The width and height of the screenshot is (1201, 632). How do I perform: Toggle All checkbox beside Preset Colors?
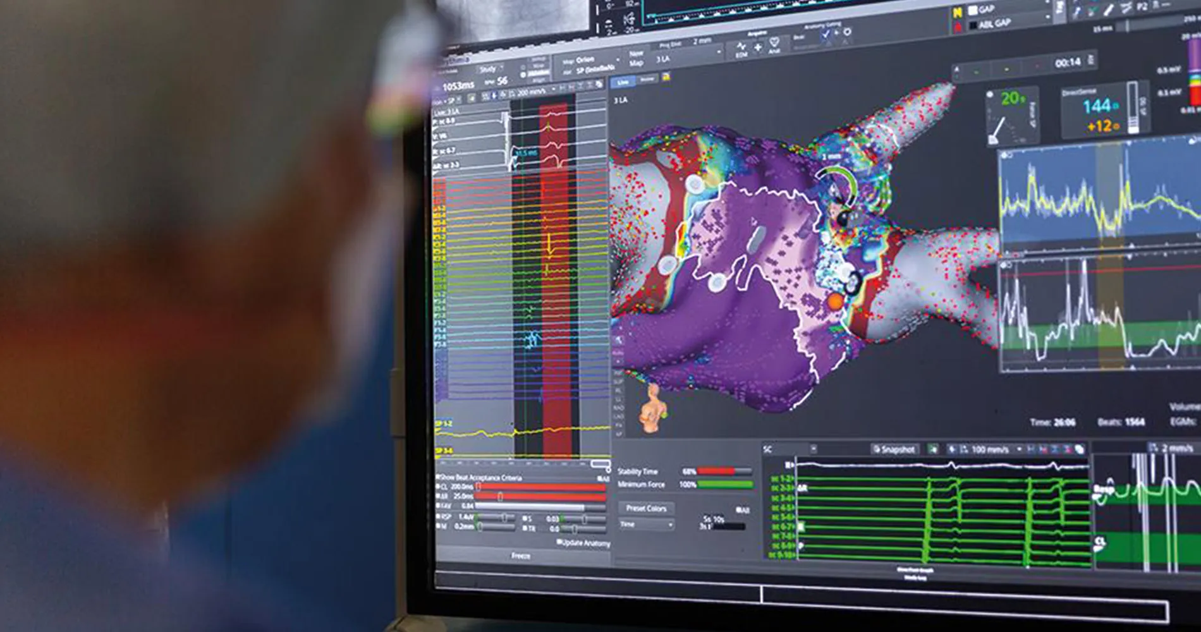pyautogui.click(x=738, y=509)
